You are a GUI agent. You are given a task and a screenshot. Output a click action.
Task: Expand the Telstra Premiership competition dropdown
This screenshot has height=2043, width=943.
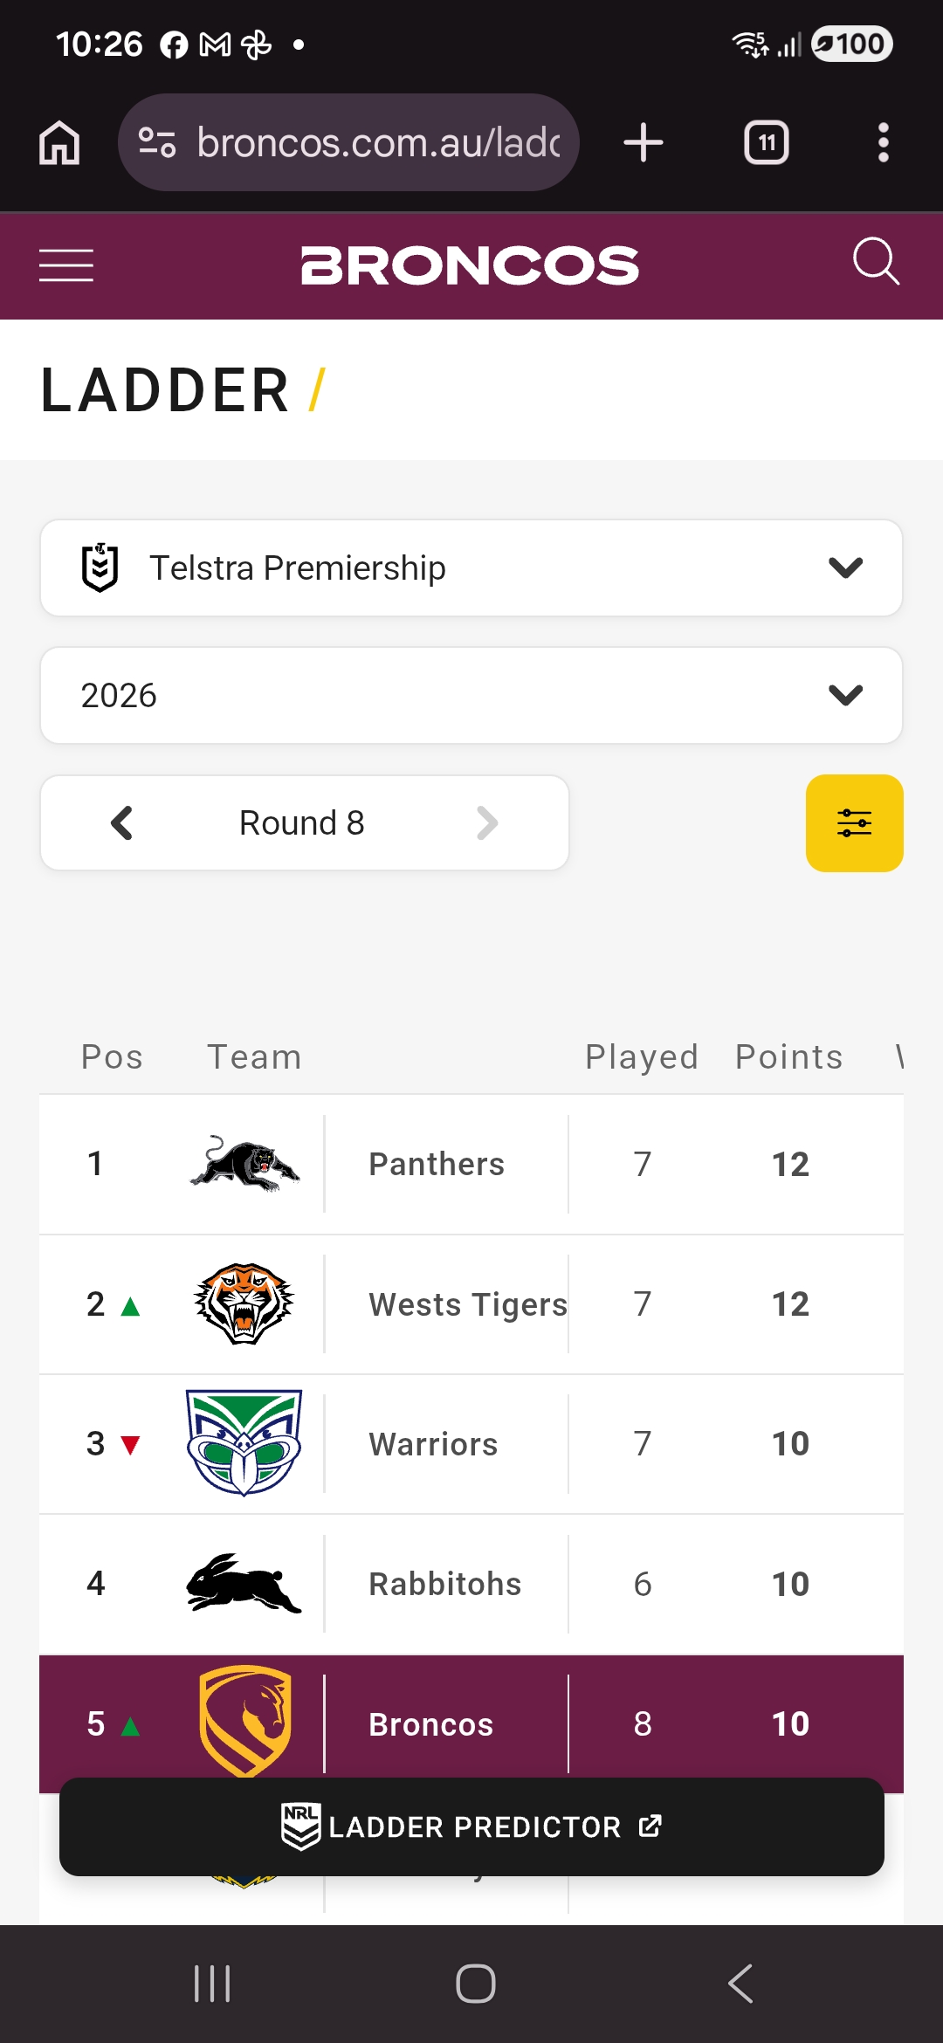pyautogui.click(x=471, y=567)
